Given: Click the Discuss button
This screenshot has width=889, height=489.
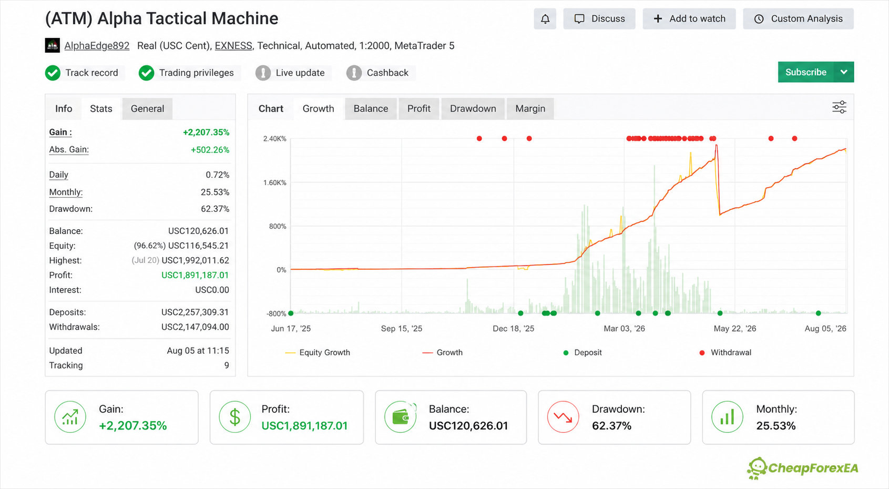Looking at the screenshot, I should click(599, 19).
